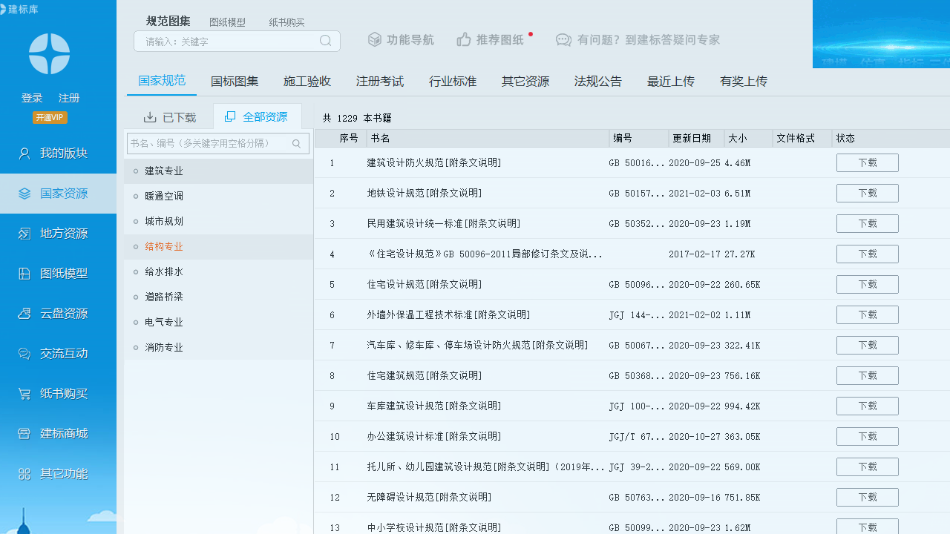
Task: Click the 登录 link
Action: (x=32, y=98)
